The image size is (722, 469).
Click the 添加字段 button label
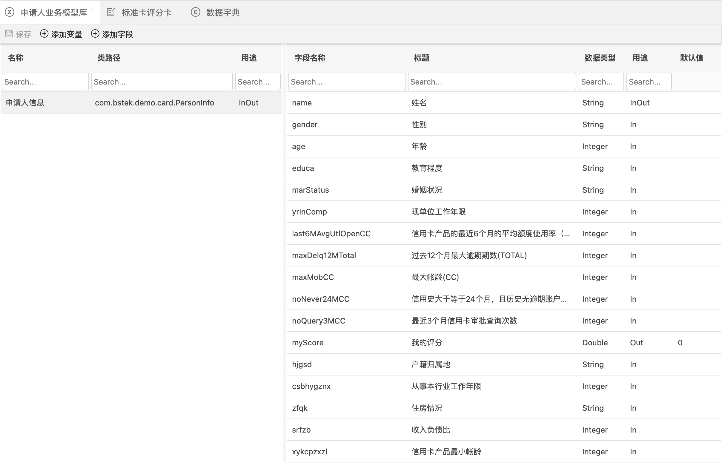click(117, 34)
